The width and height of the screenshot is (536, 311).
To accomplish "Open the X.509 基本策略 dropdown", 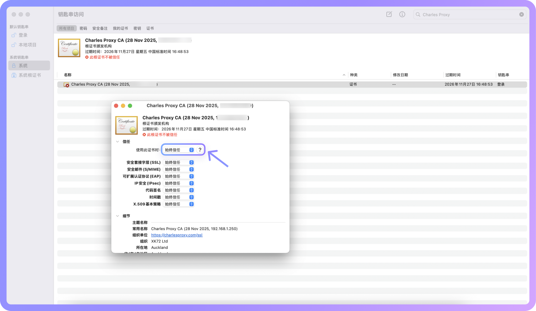I will (179, 204).
